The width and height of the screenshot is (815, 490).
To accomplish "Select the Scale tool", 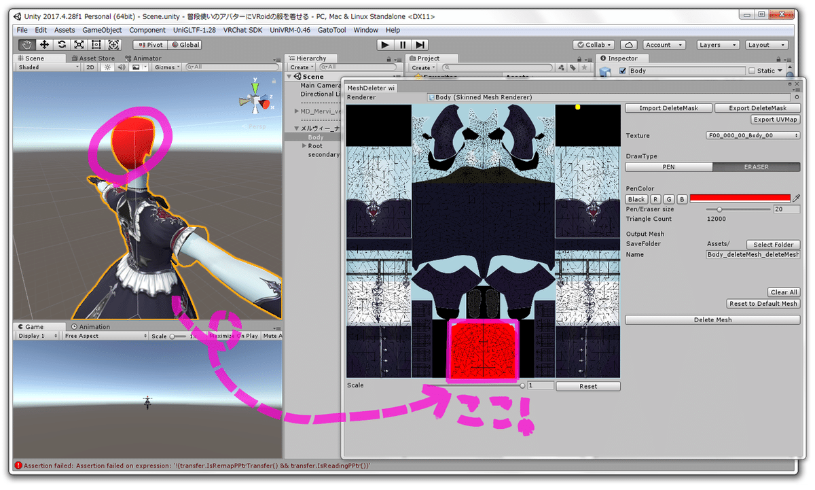I will (79, 45).
